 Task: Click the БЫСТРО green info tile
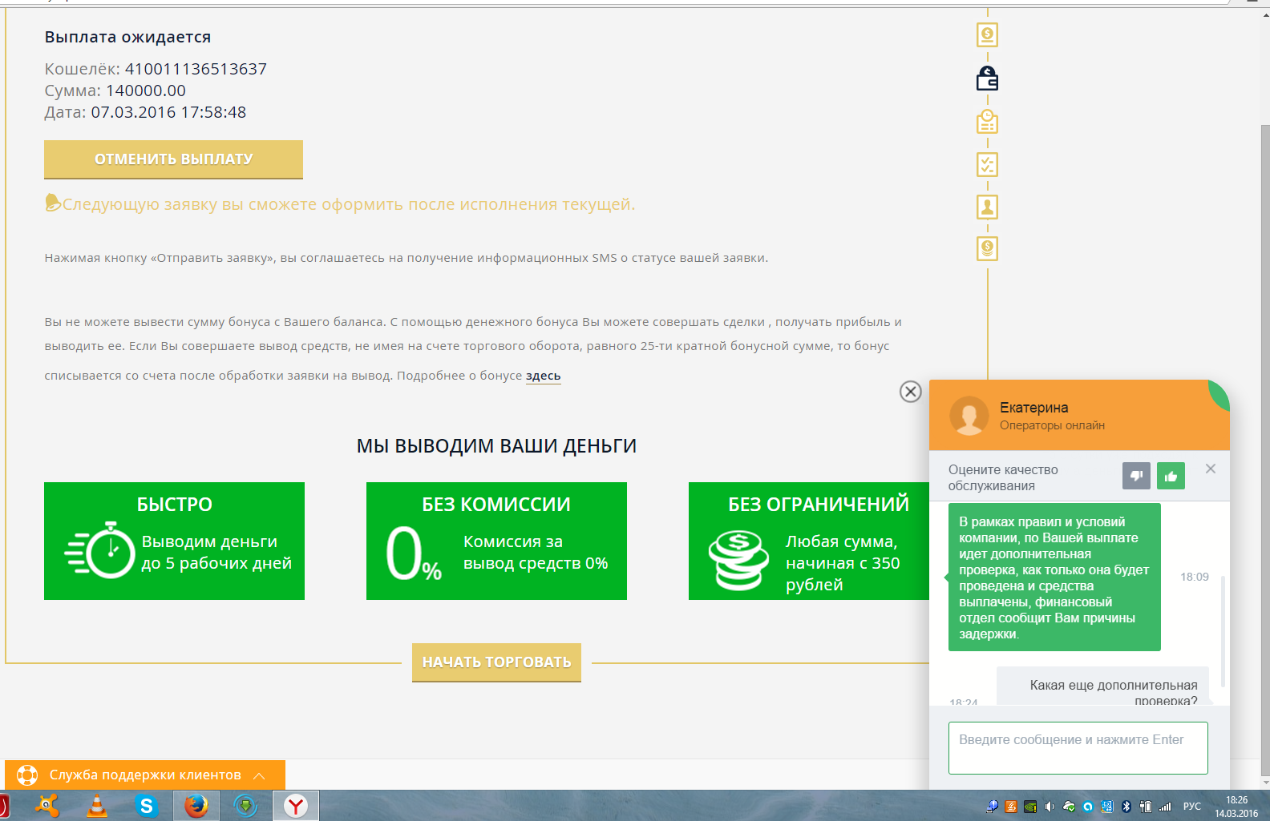(x=174, y=541)
